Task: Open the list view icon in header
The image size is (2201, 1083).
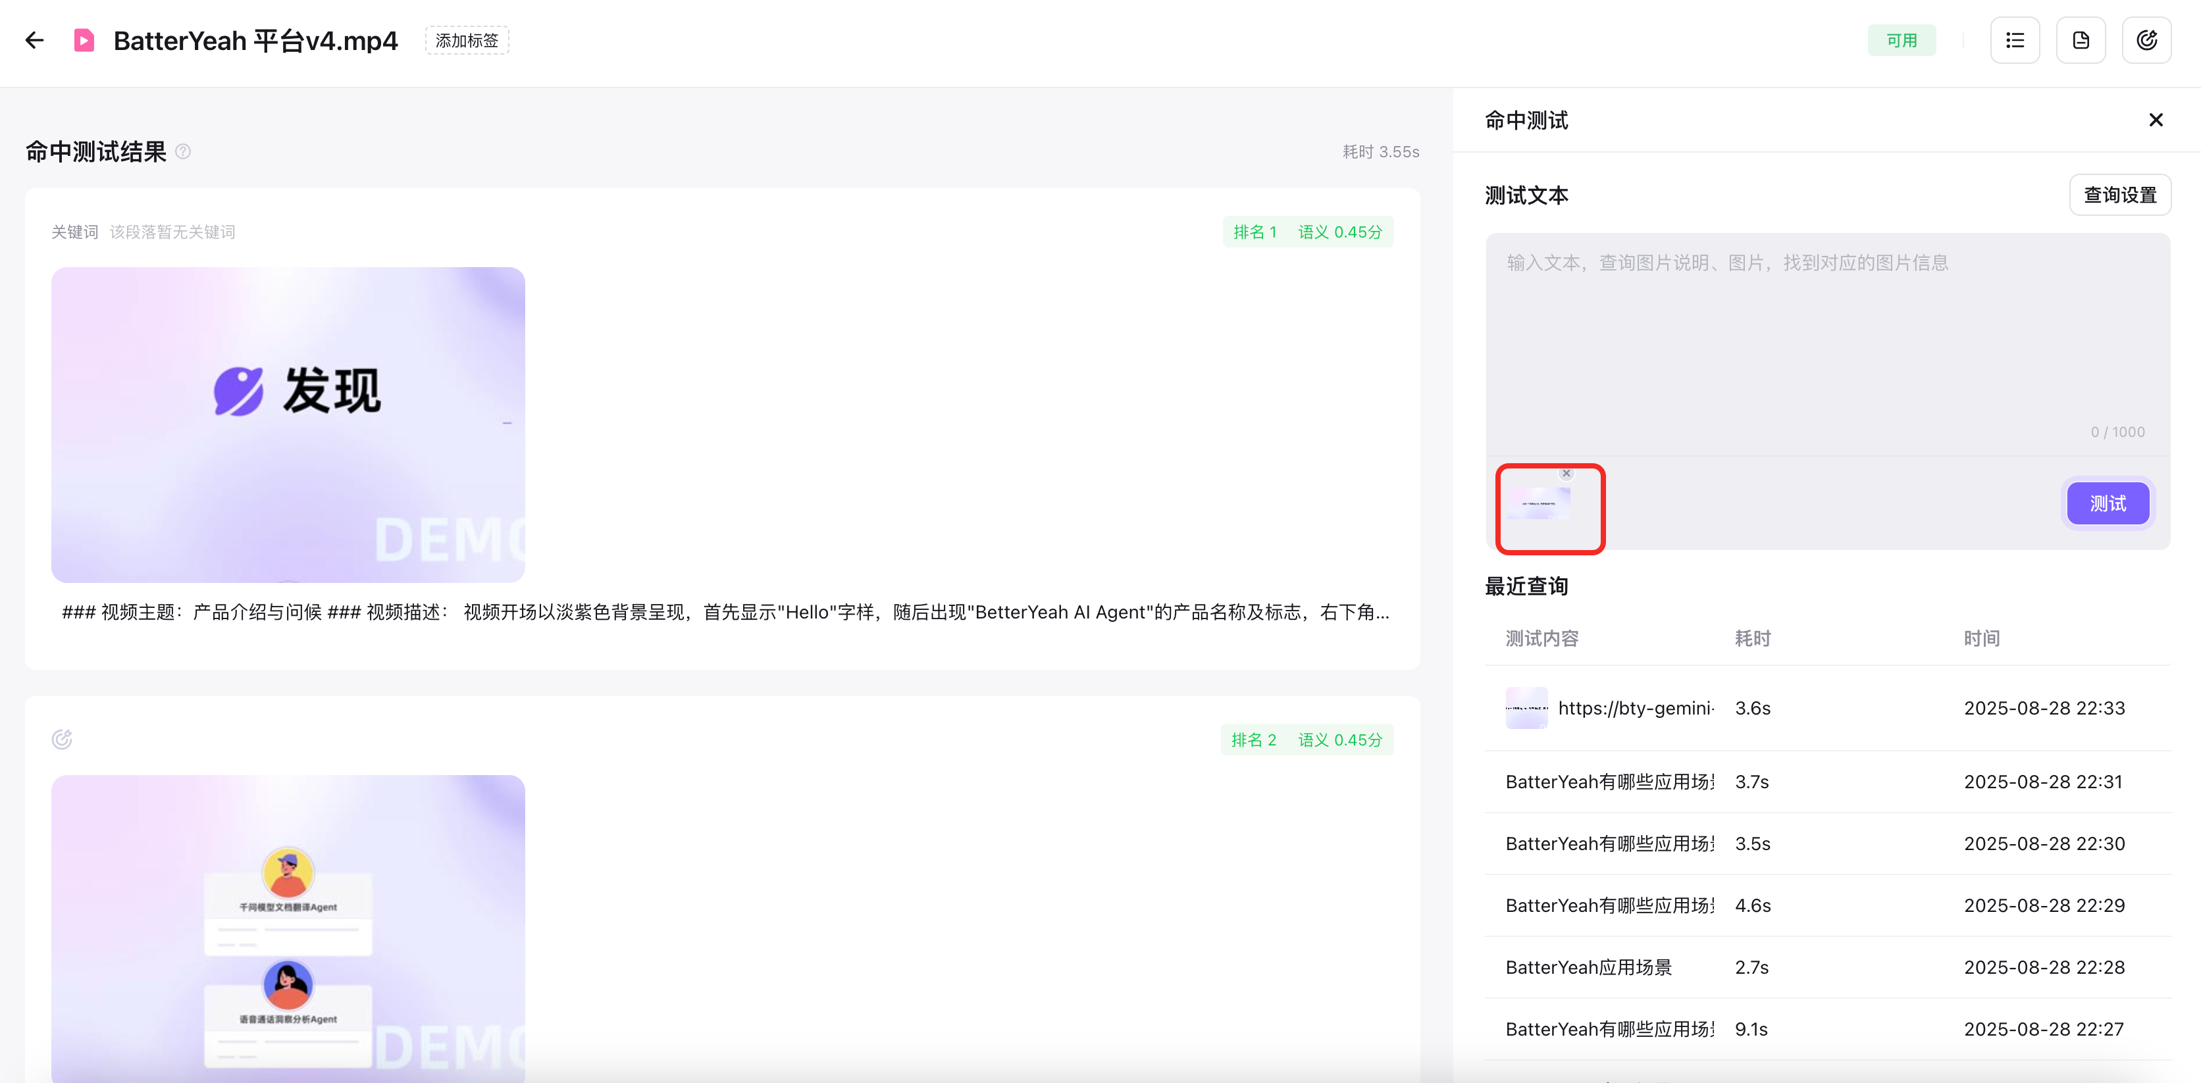Action: (x=2015, y=40)
